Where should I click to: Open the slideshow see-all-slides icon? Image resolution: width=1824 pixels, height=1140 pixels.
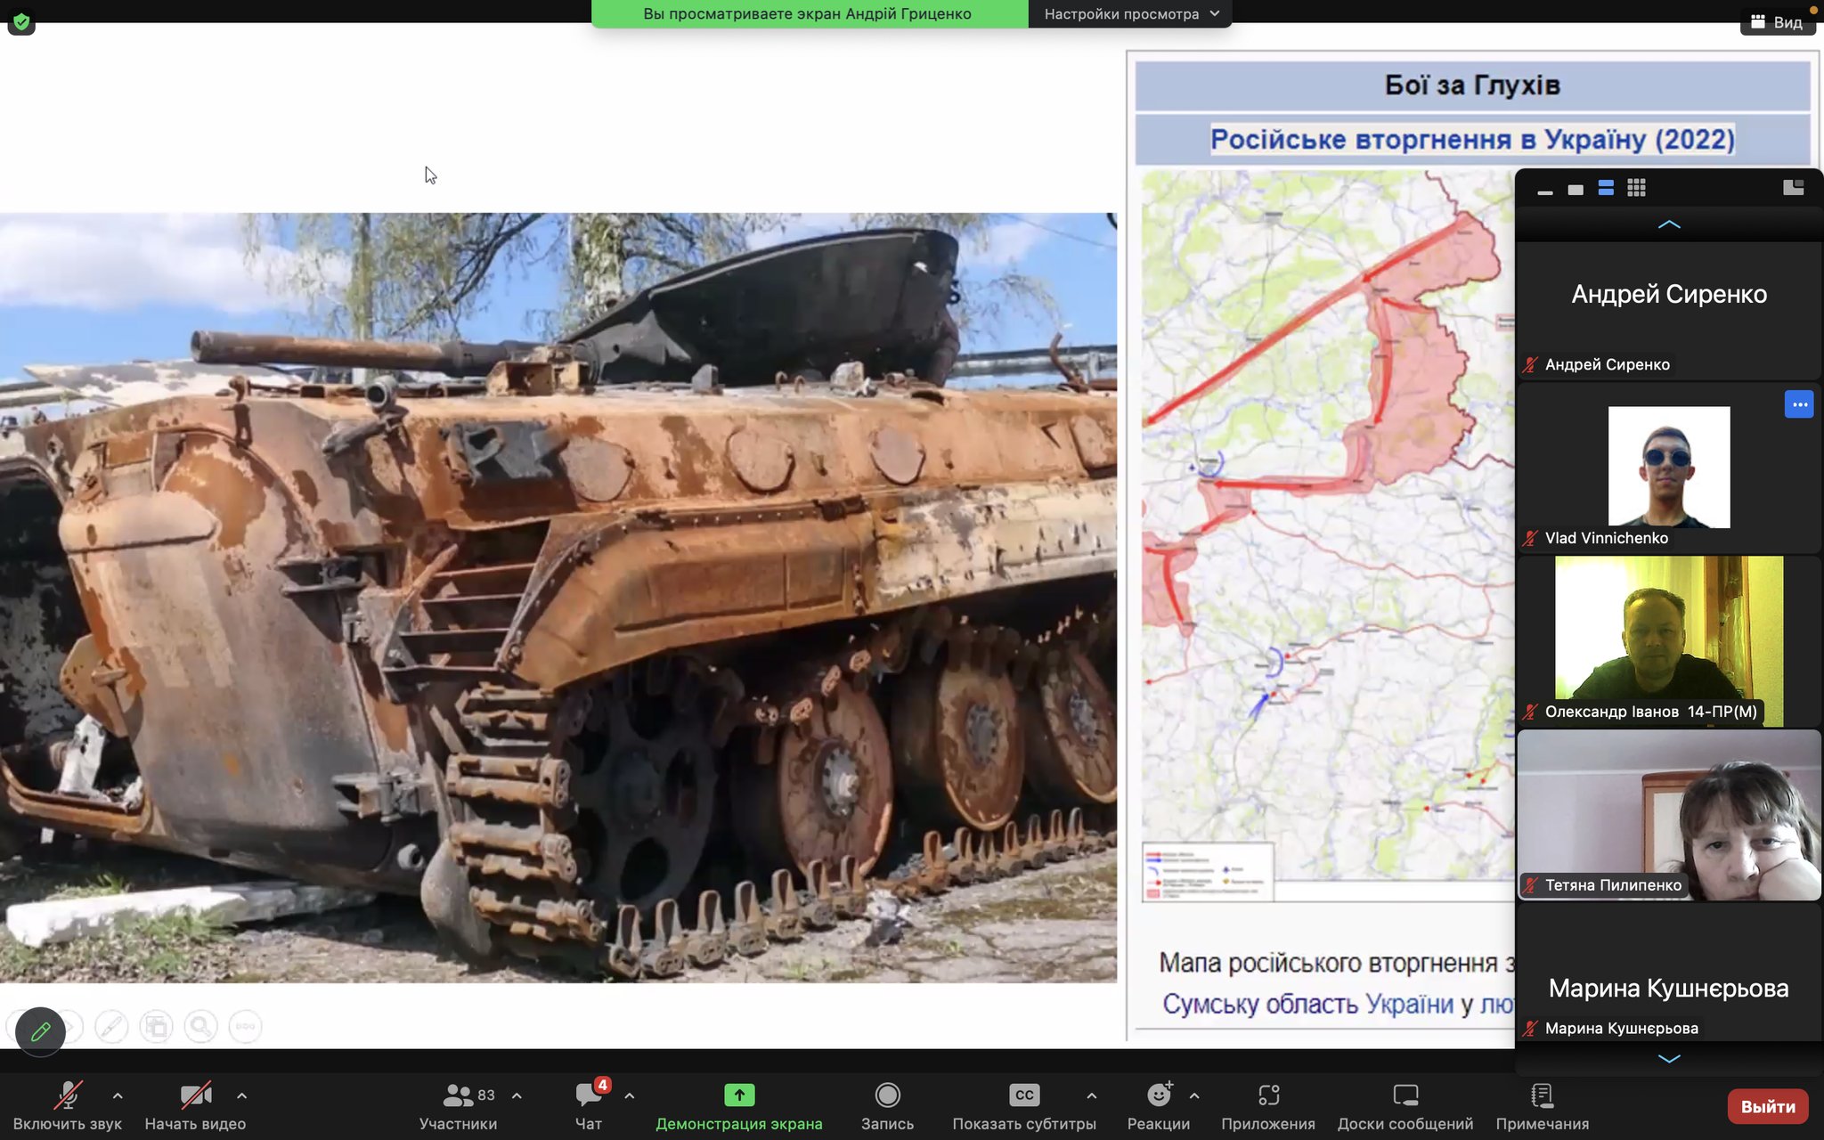pos(157,1027)
